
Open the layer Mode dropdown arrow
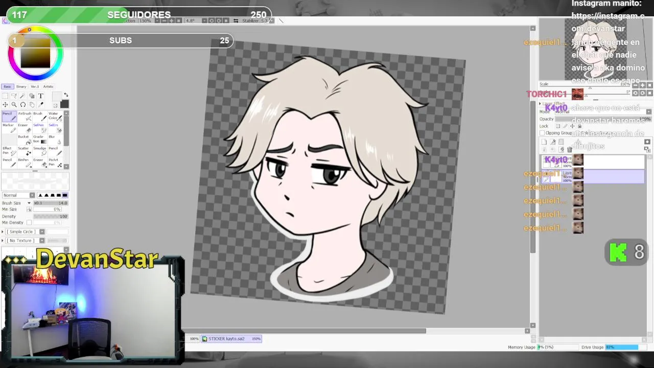click(x=648, y=112)
